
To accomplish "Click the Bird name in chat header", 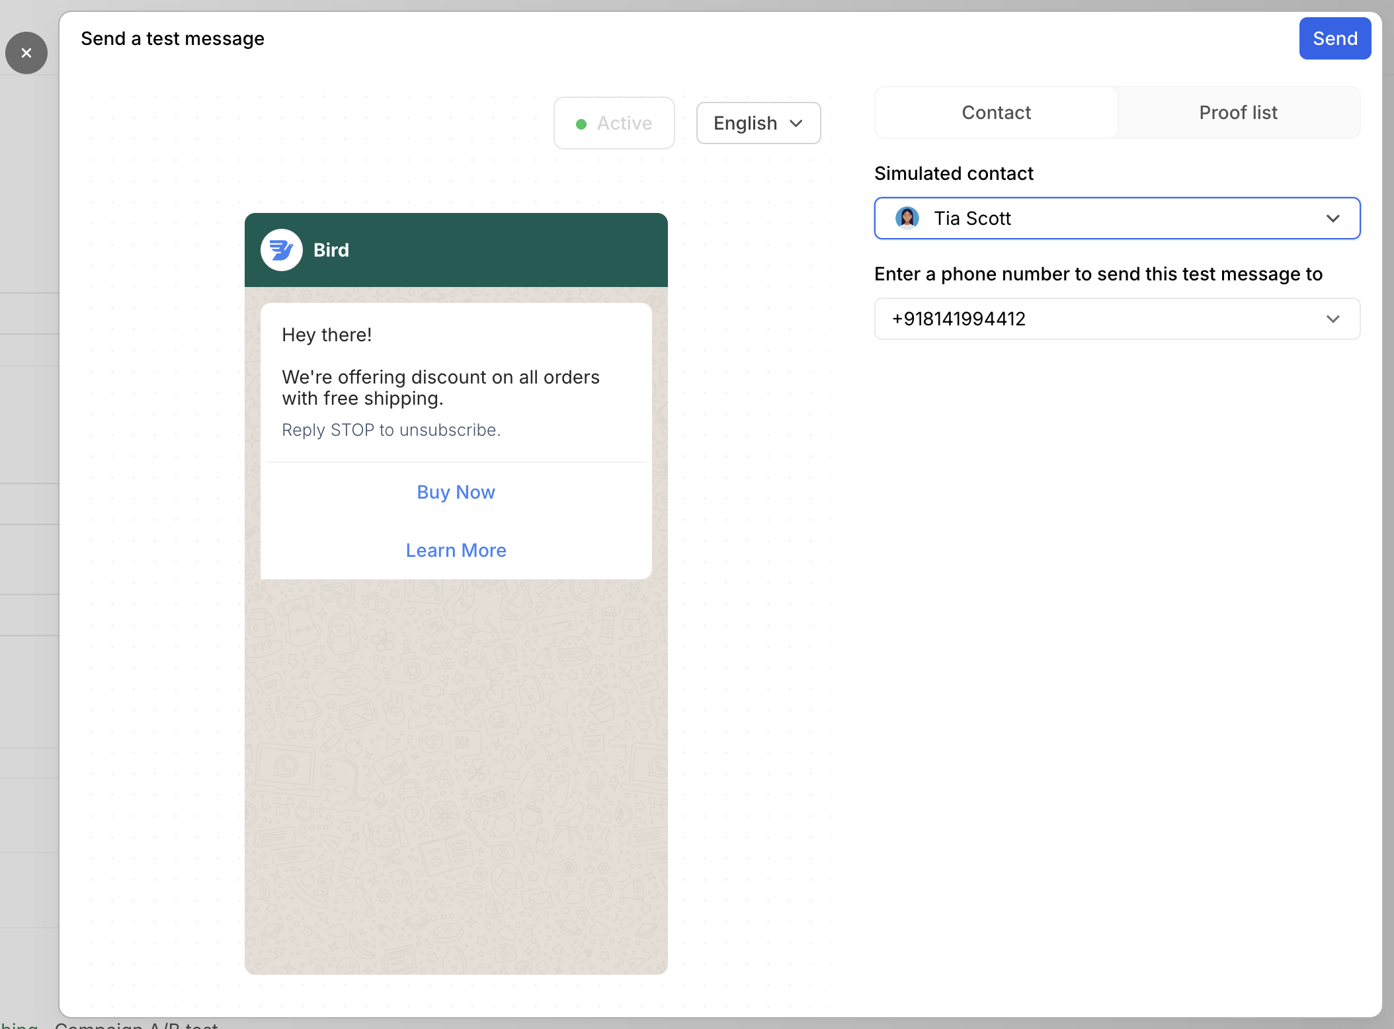I will pyautogui.click(x=331, y=250).
